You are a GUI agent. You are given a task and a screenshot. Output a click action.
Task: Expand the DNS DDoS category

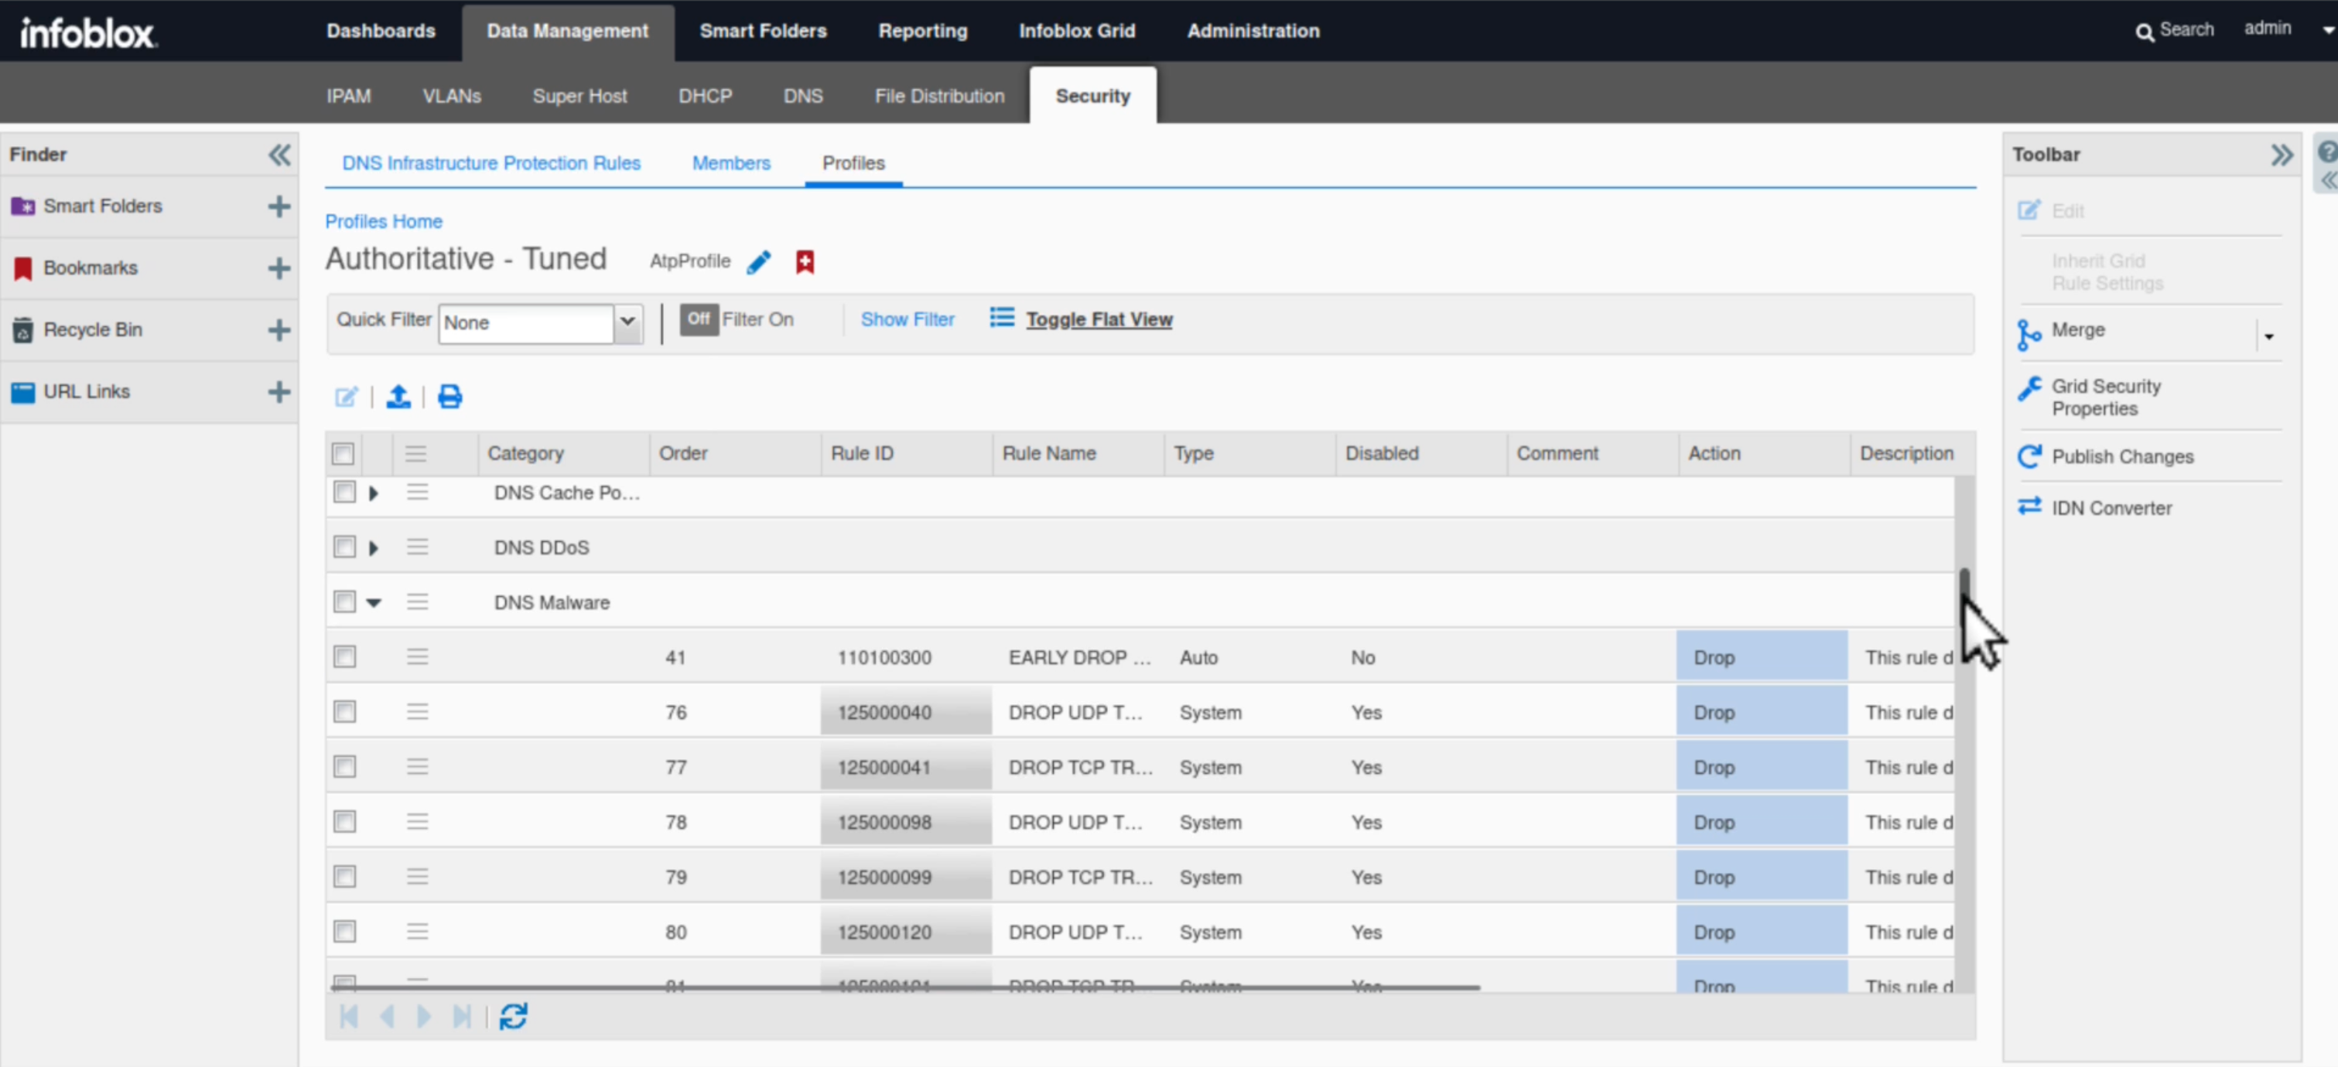[x=373, y=548]
